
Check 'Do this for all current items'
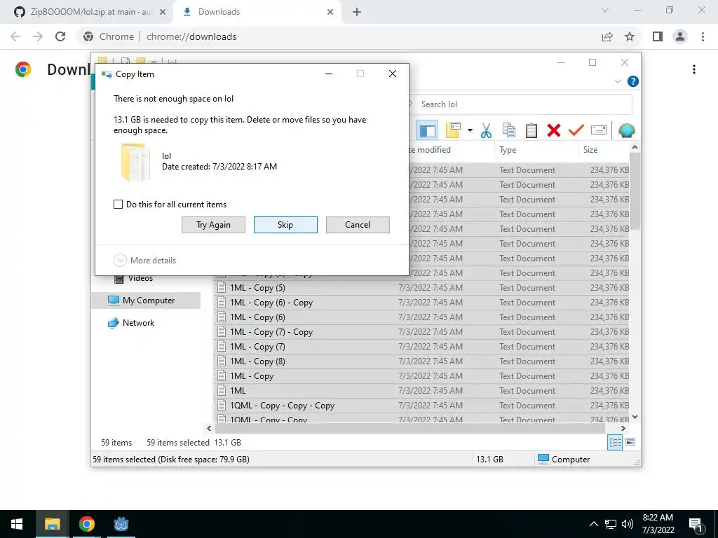pyautogui.click(x=118, y=204)
